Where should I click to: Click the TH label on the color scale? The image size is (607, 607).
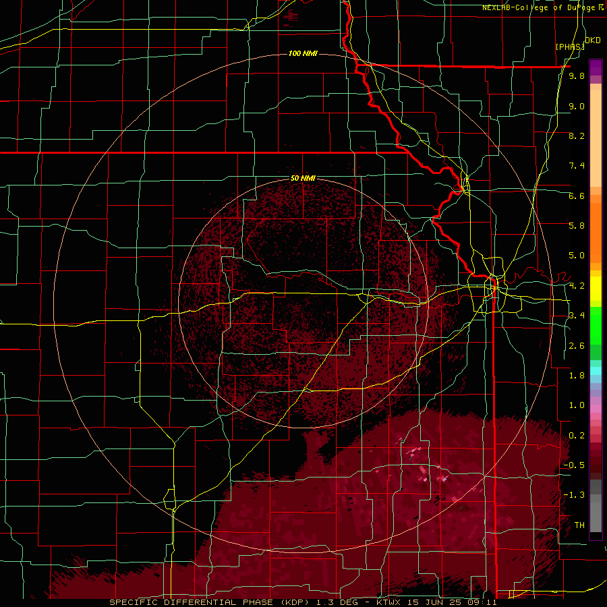[x=579, y=525]
